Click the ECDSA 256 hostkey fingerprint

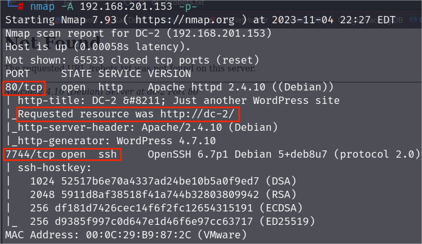point(154,208)
